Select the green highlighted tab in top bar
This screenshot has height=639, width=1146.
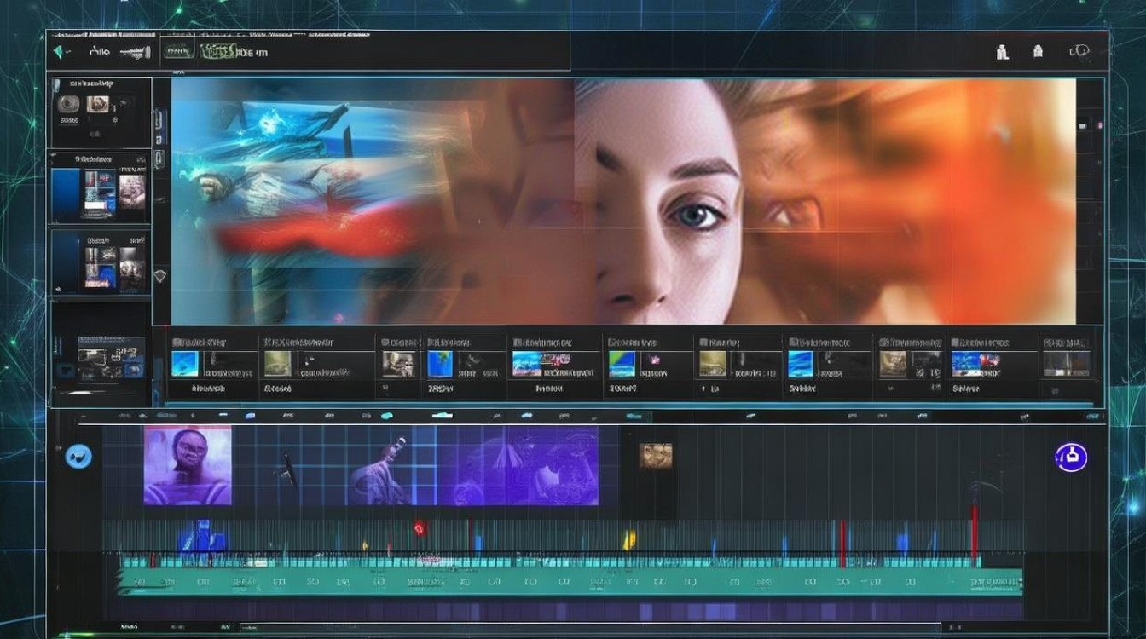pyautogui.click(x=217, y=52)
